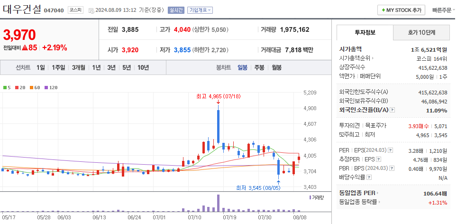Open the 기업개요 dropdown
457x224 pixels.
(200, 10)
